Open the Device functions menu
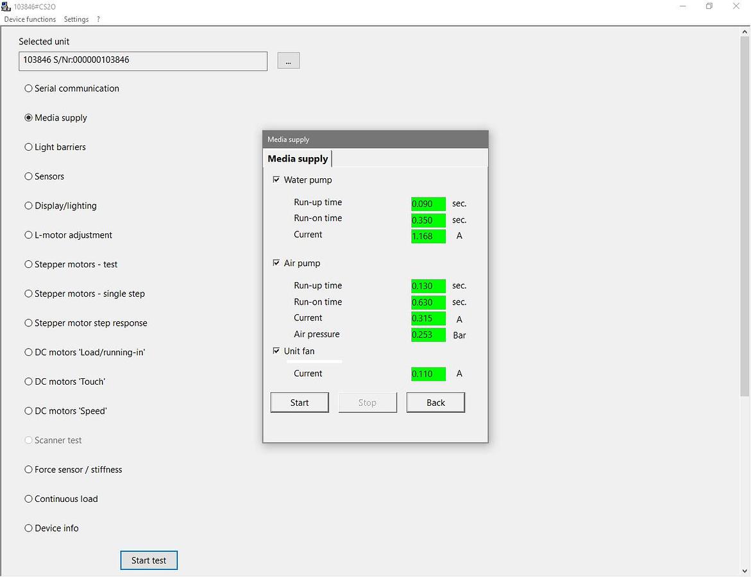The height and width of the screenshot is (577, 751). (x=30, y=19)
